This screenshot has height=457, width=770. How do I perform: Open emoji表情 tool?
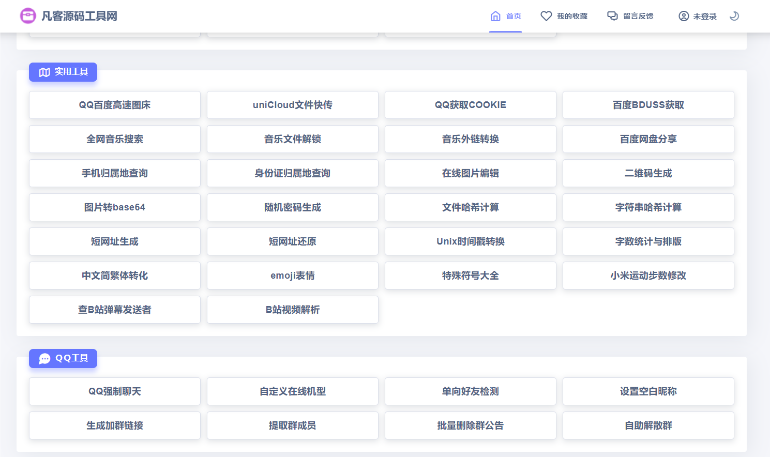pos(293,276)
